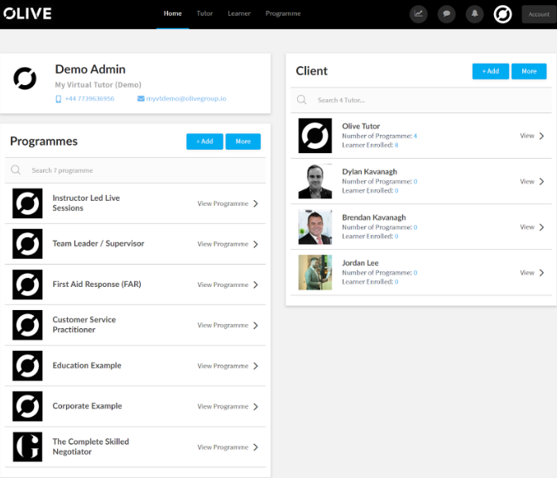Expand Education Example chevron
The image size is (557, 478).
(x=256, y=366)
